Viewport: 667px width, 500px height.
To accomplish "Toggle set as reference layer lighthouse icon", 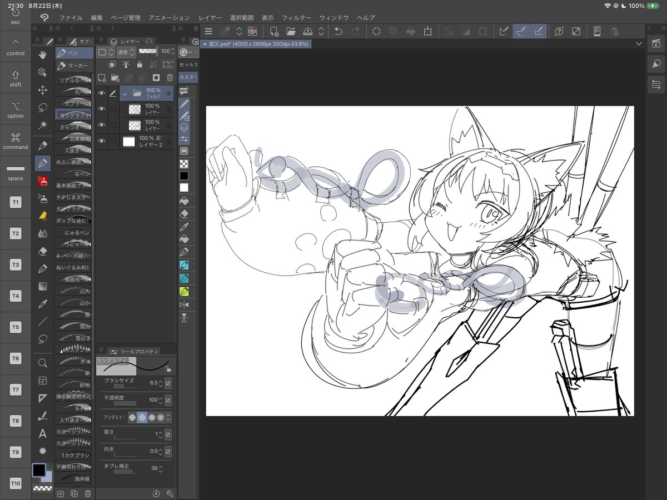I will (x=126, y=64).
